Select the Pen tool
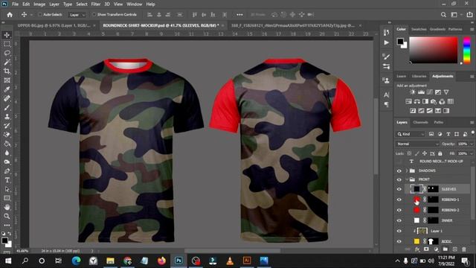This screenshot has height=268, width=476. point(7,171)
